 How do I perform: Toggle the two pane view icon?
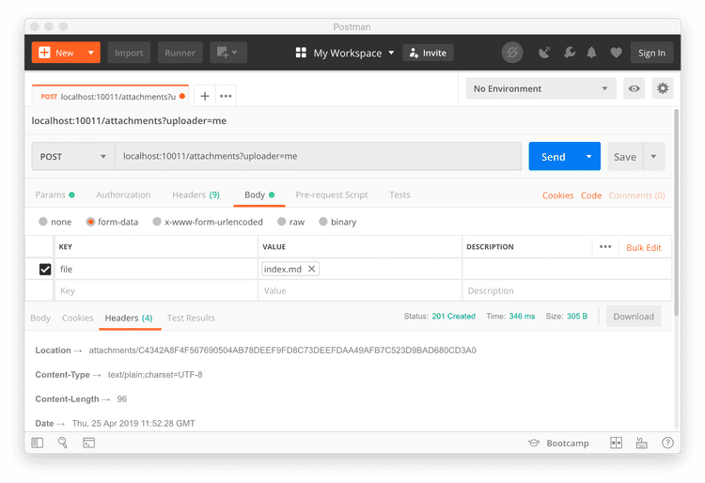coord(616,443)
